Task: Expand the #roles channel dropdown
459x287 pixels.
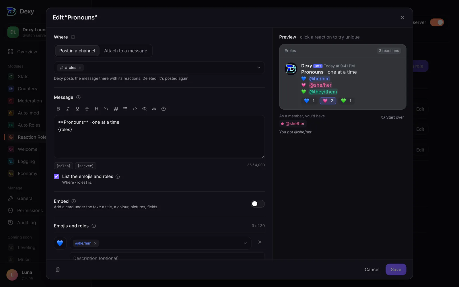Action: (x=259, y=68)
